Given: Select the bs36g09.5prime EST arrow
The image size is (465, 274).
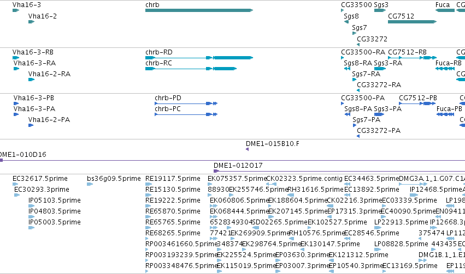Looking at the screenshot, I should 90,184.
